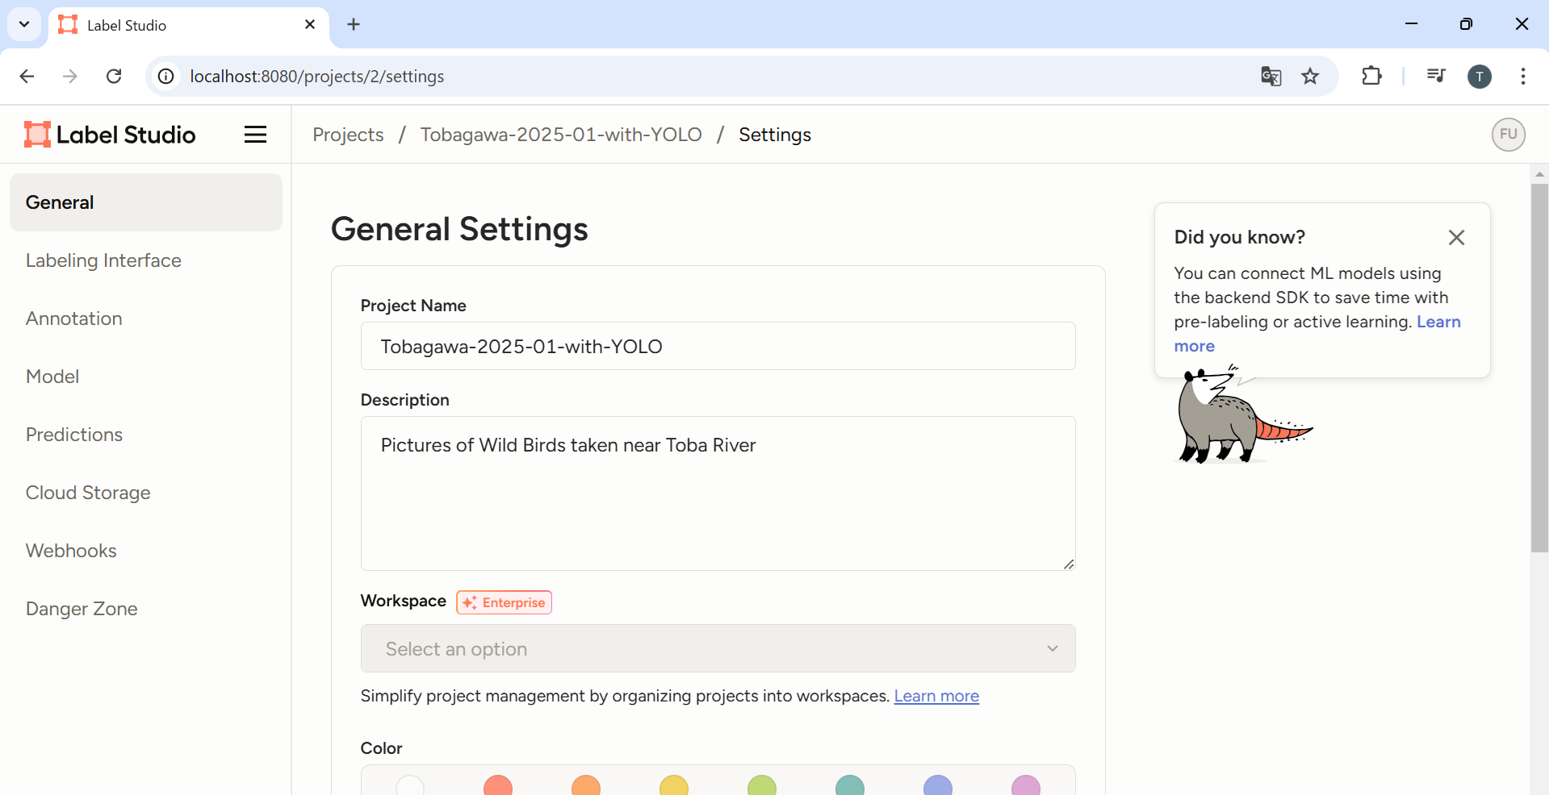This screenshot has height=795, width=1549.
Task: Open Chrome profile T avatar
Action: (1479, 77)
